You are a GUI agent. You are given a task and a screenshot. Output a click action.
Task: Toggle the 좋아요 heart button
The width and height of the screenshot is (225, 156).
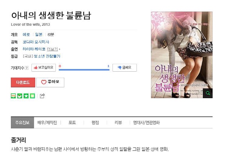coord(50,82)
